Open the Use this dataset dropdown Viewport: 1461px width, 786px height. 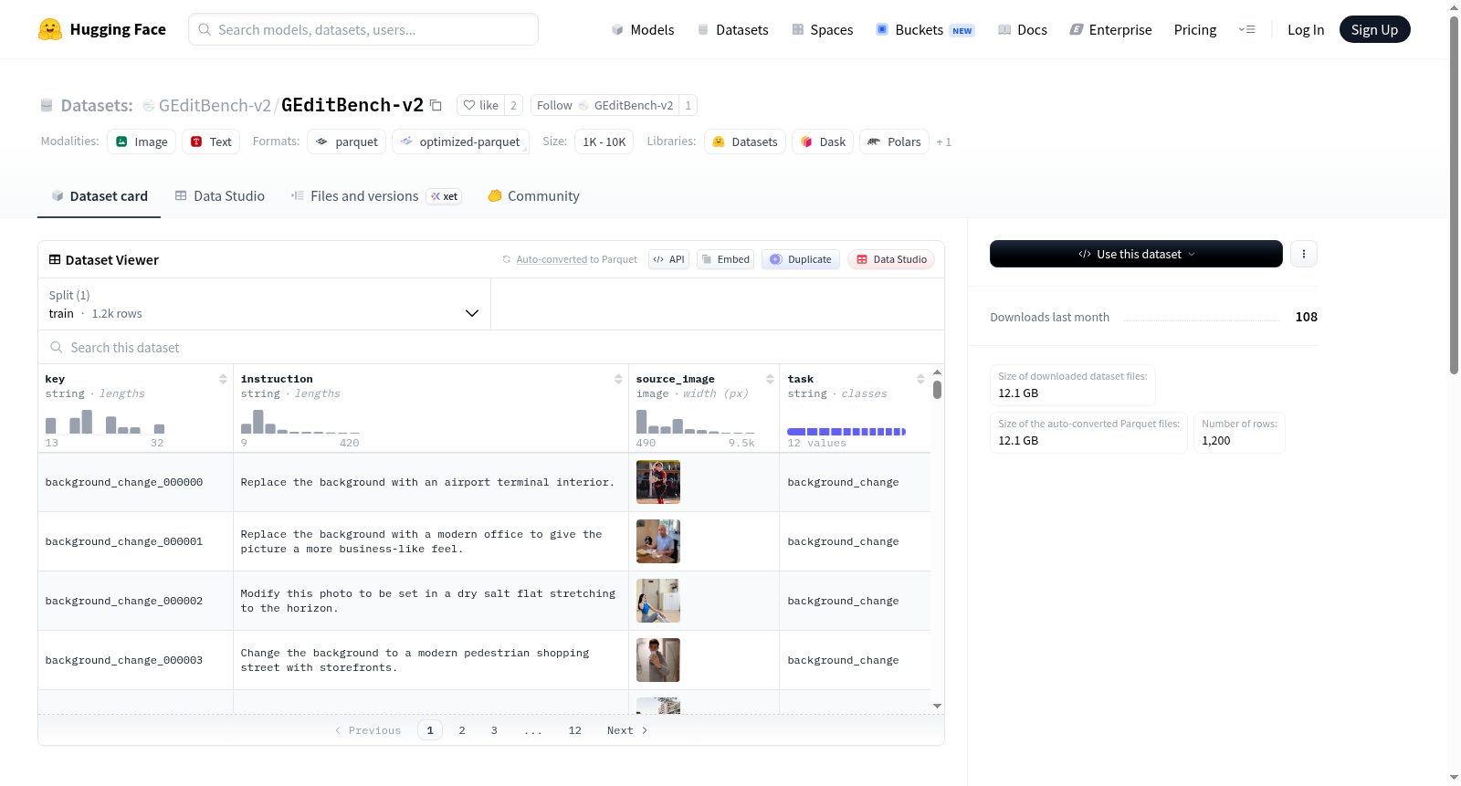(1136, 254)
